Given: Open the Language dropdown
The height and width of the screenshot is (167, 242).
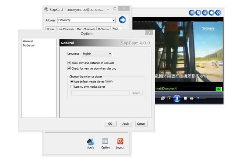Looking at the screenshot, I should click(x=97, y=54).
